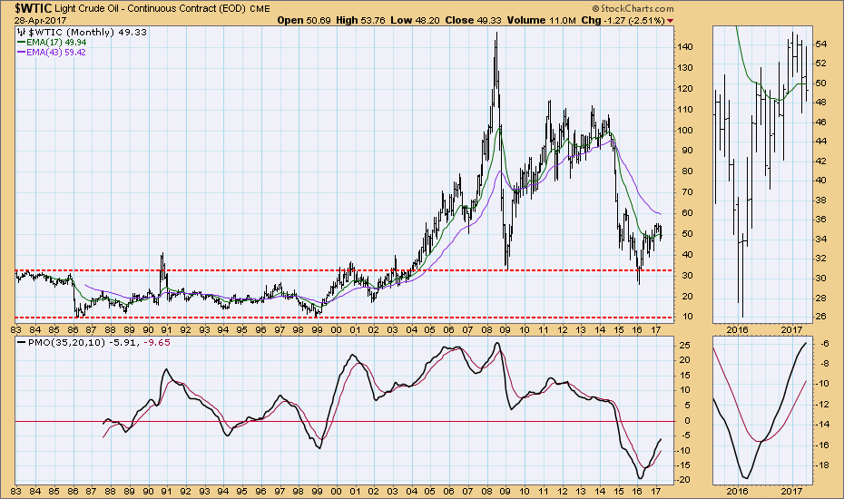Click the 2017 label under PMO zoom panel
Screen dimensions: 844x499
[x=791, y=489]
